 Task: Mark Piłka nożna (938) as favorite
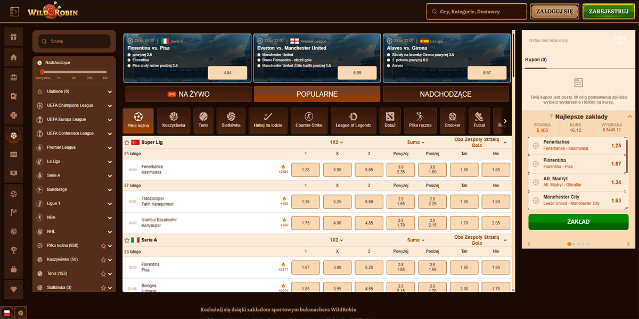(104, 246)
